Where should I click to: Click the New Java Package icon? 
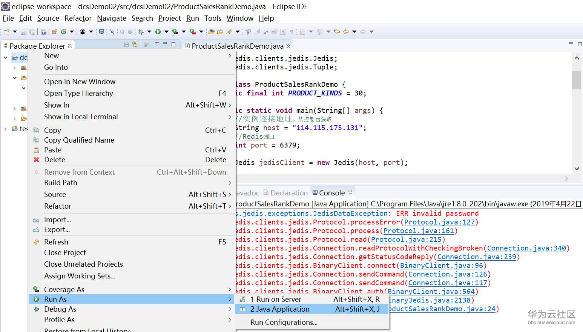54,32
